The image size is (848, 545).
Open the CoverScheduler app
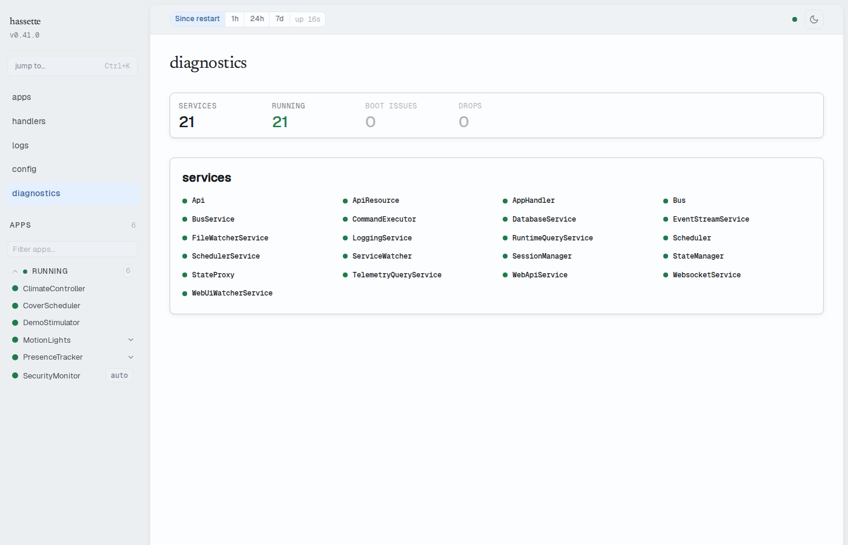tap(51, 306)
